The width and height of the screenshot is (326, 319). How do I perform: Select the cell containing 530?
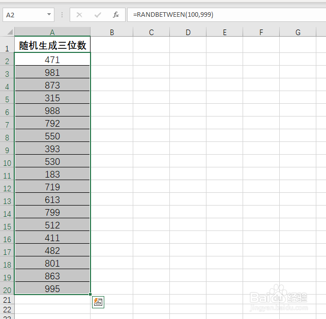click(x=52, y=161)
